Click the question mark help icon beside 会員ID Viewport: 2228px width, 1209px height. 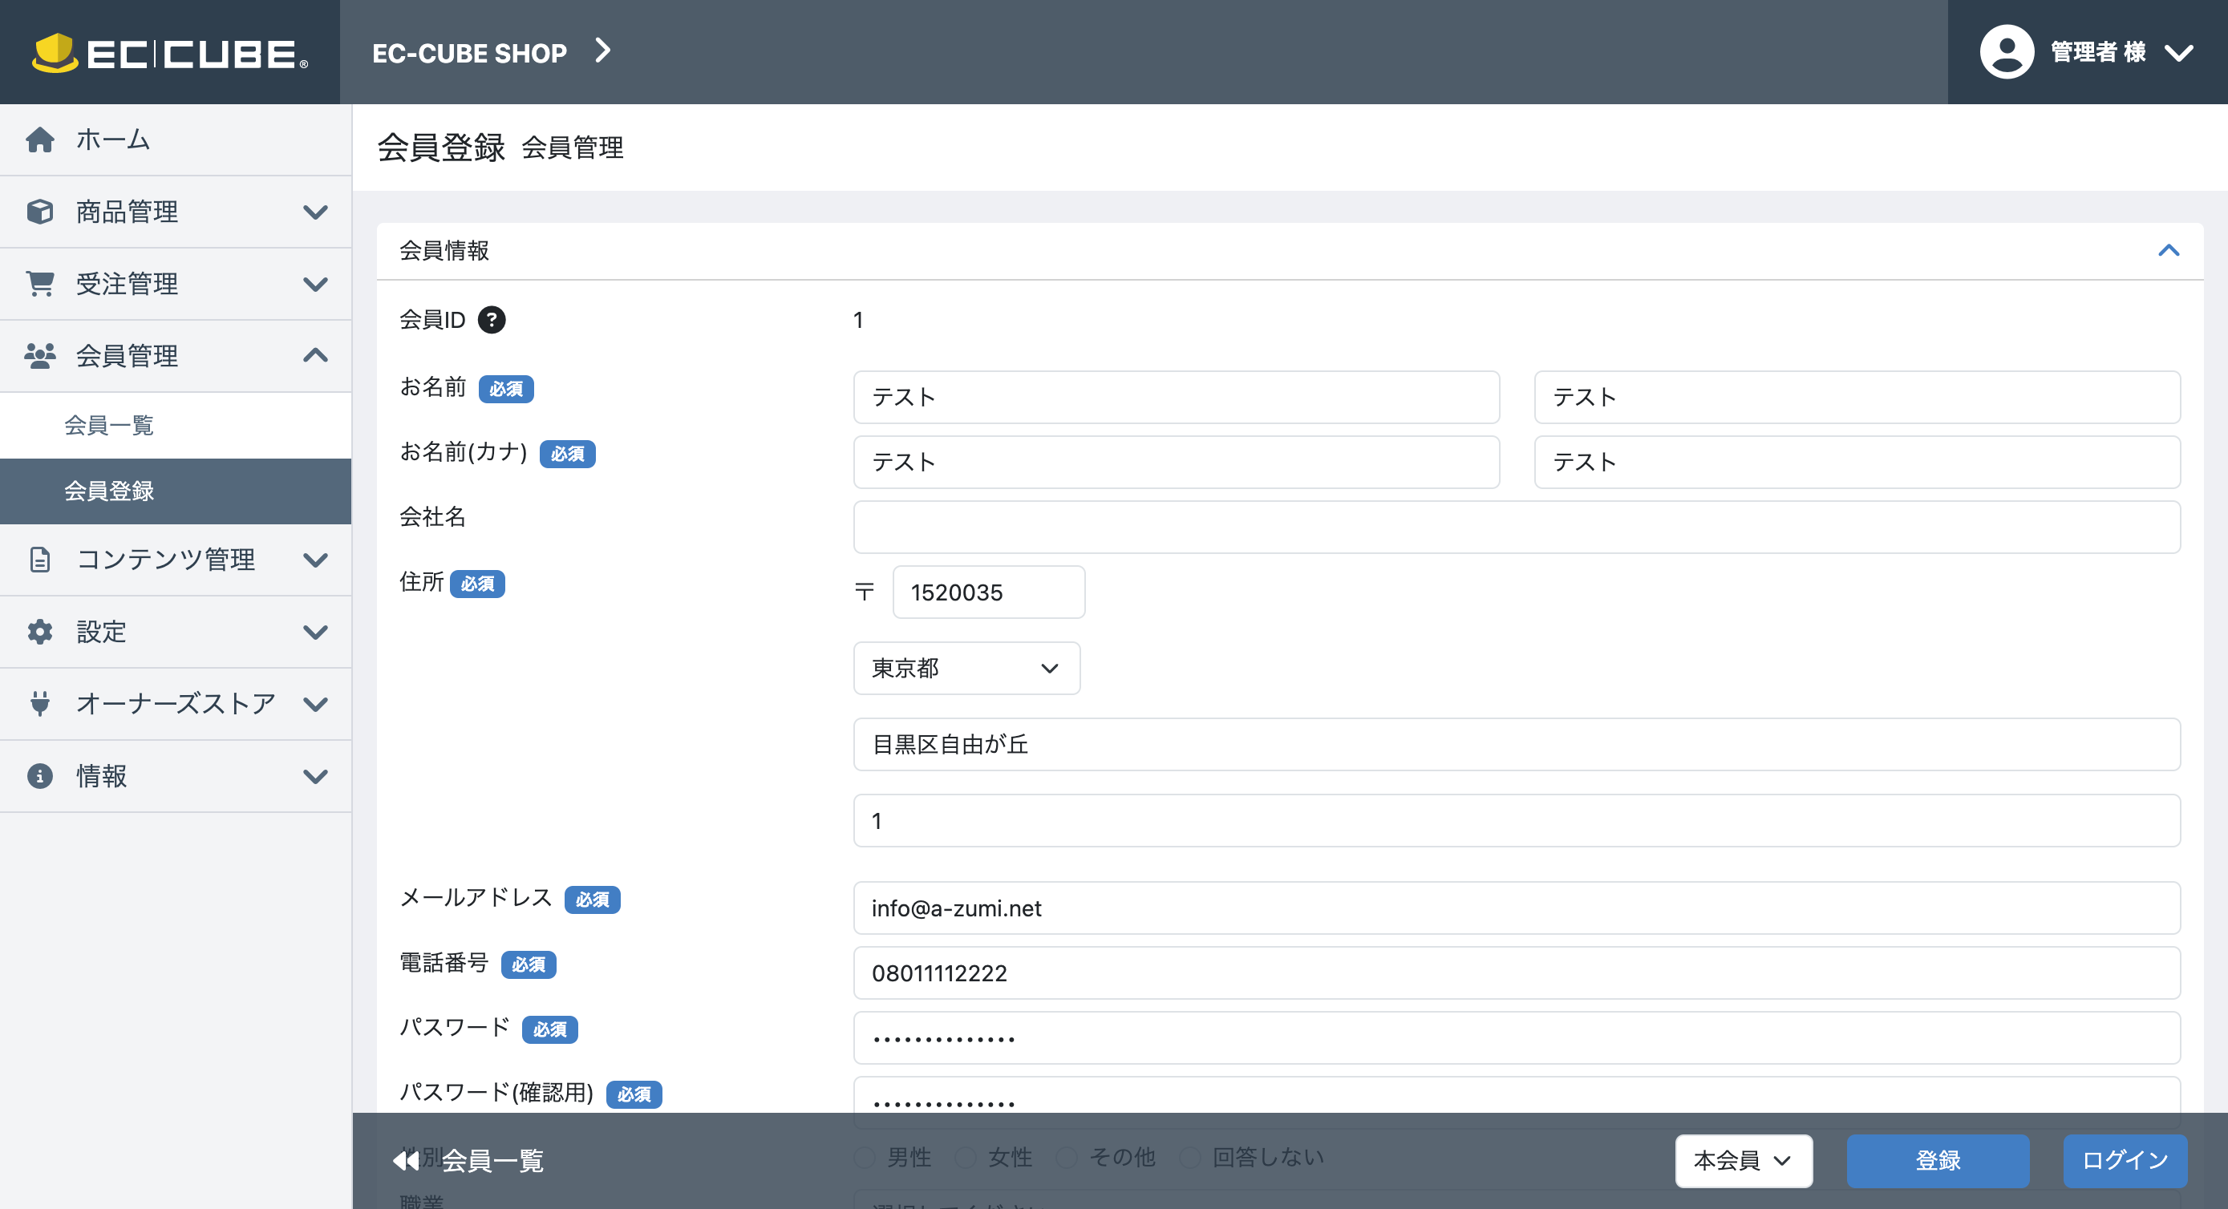(x=492, y=320)
